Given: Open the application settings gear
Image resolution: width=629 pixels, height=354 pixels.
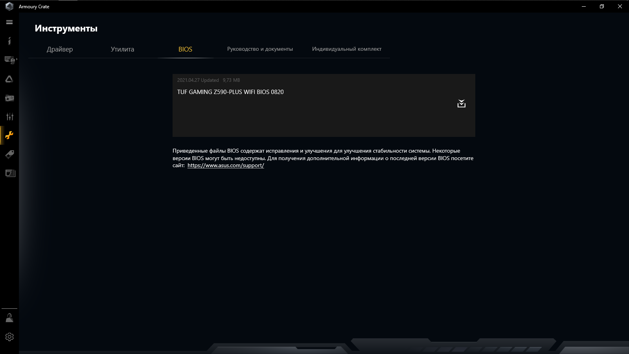Looking at the screenshot, I should (x=9, y=337).
